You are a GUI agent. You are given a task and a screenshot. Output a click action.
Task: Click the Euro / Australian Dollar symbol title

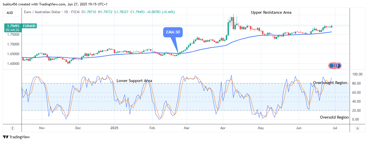point(42,12)
